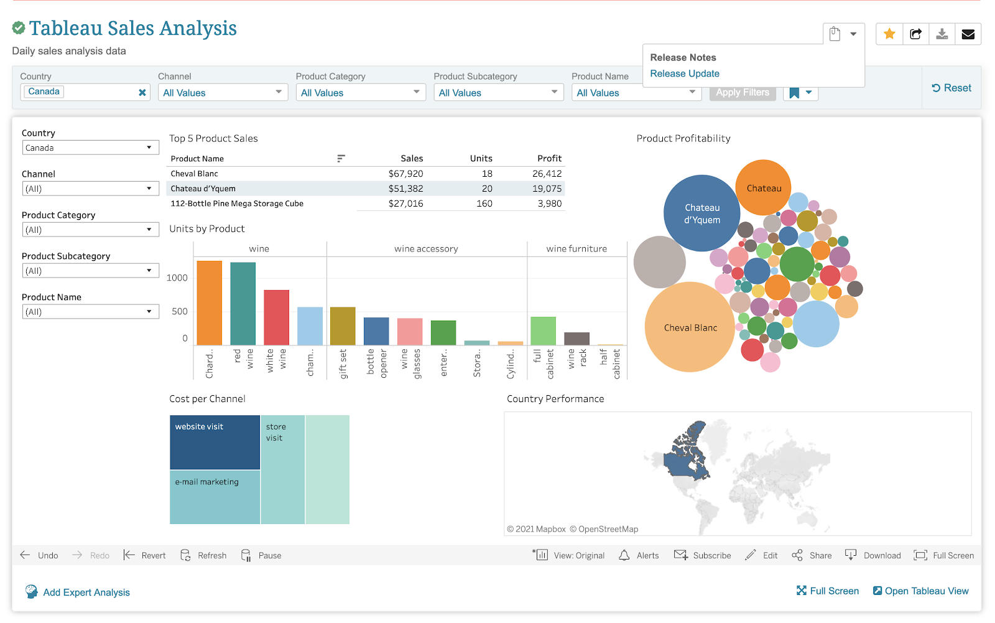This screenshot has width=995, height=623.
Task: Click the blue Full Screen link
Action: click(828, 591)
